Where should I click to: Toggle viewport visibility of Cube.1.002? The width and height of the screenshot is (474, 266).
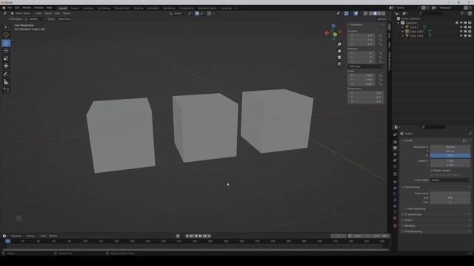click(x=466, y=35)
